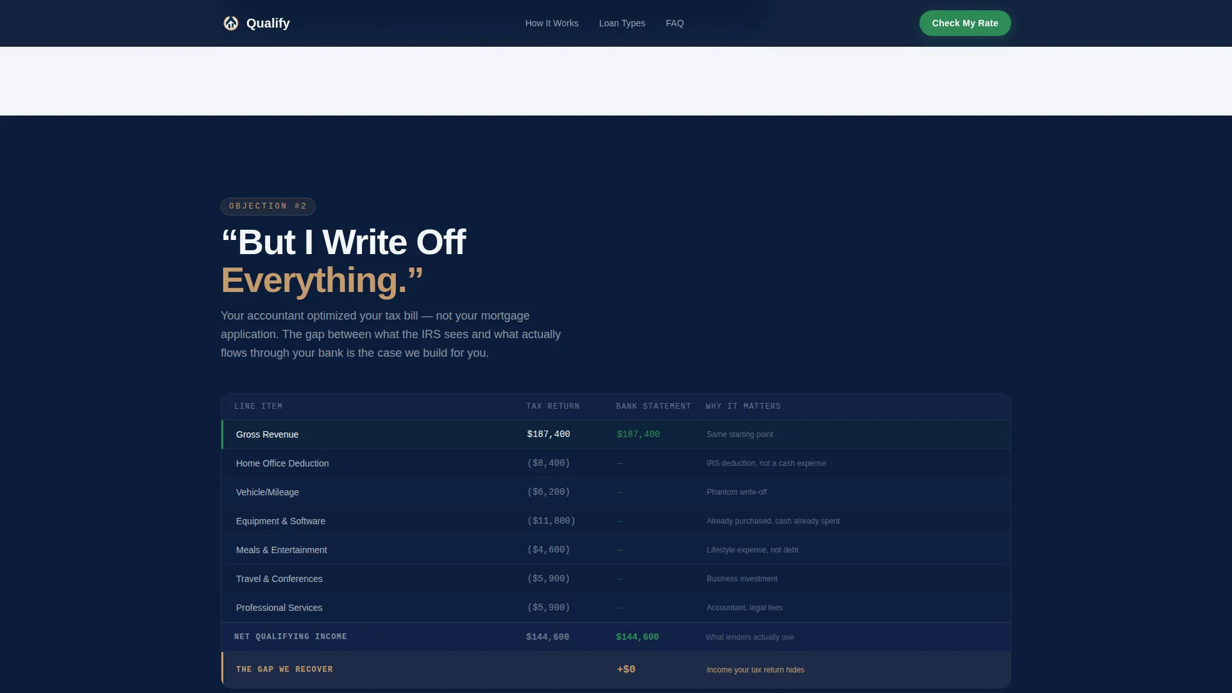1232x693 pixels.
Task: Click the Income your tax return hides note
Action: [x=755, y=670]
